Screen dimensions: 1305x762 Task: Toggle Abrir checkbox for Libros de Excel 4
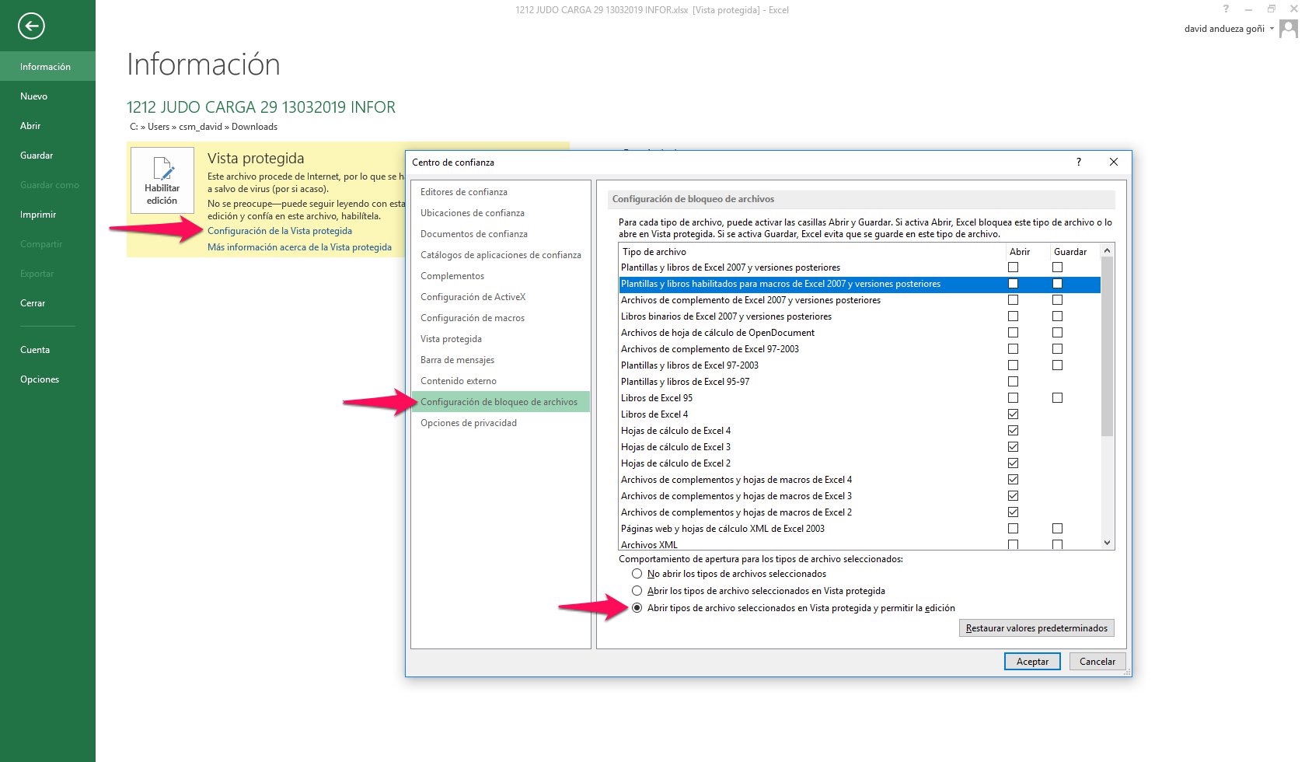coord(1013,414)
